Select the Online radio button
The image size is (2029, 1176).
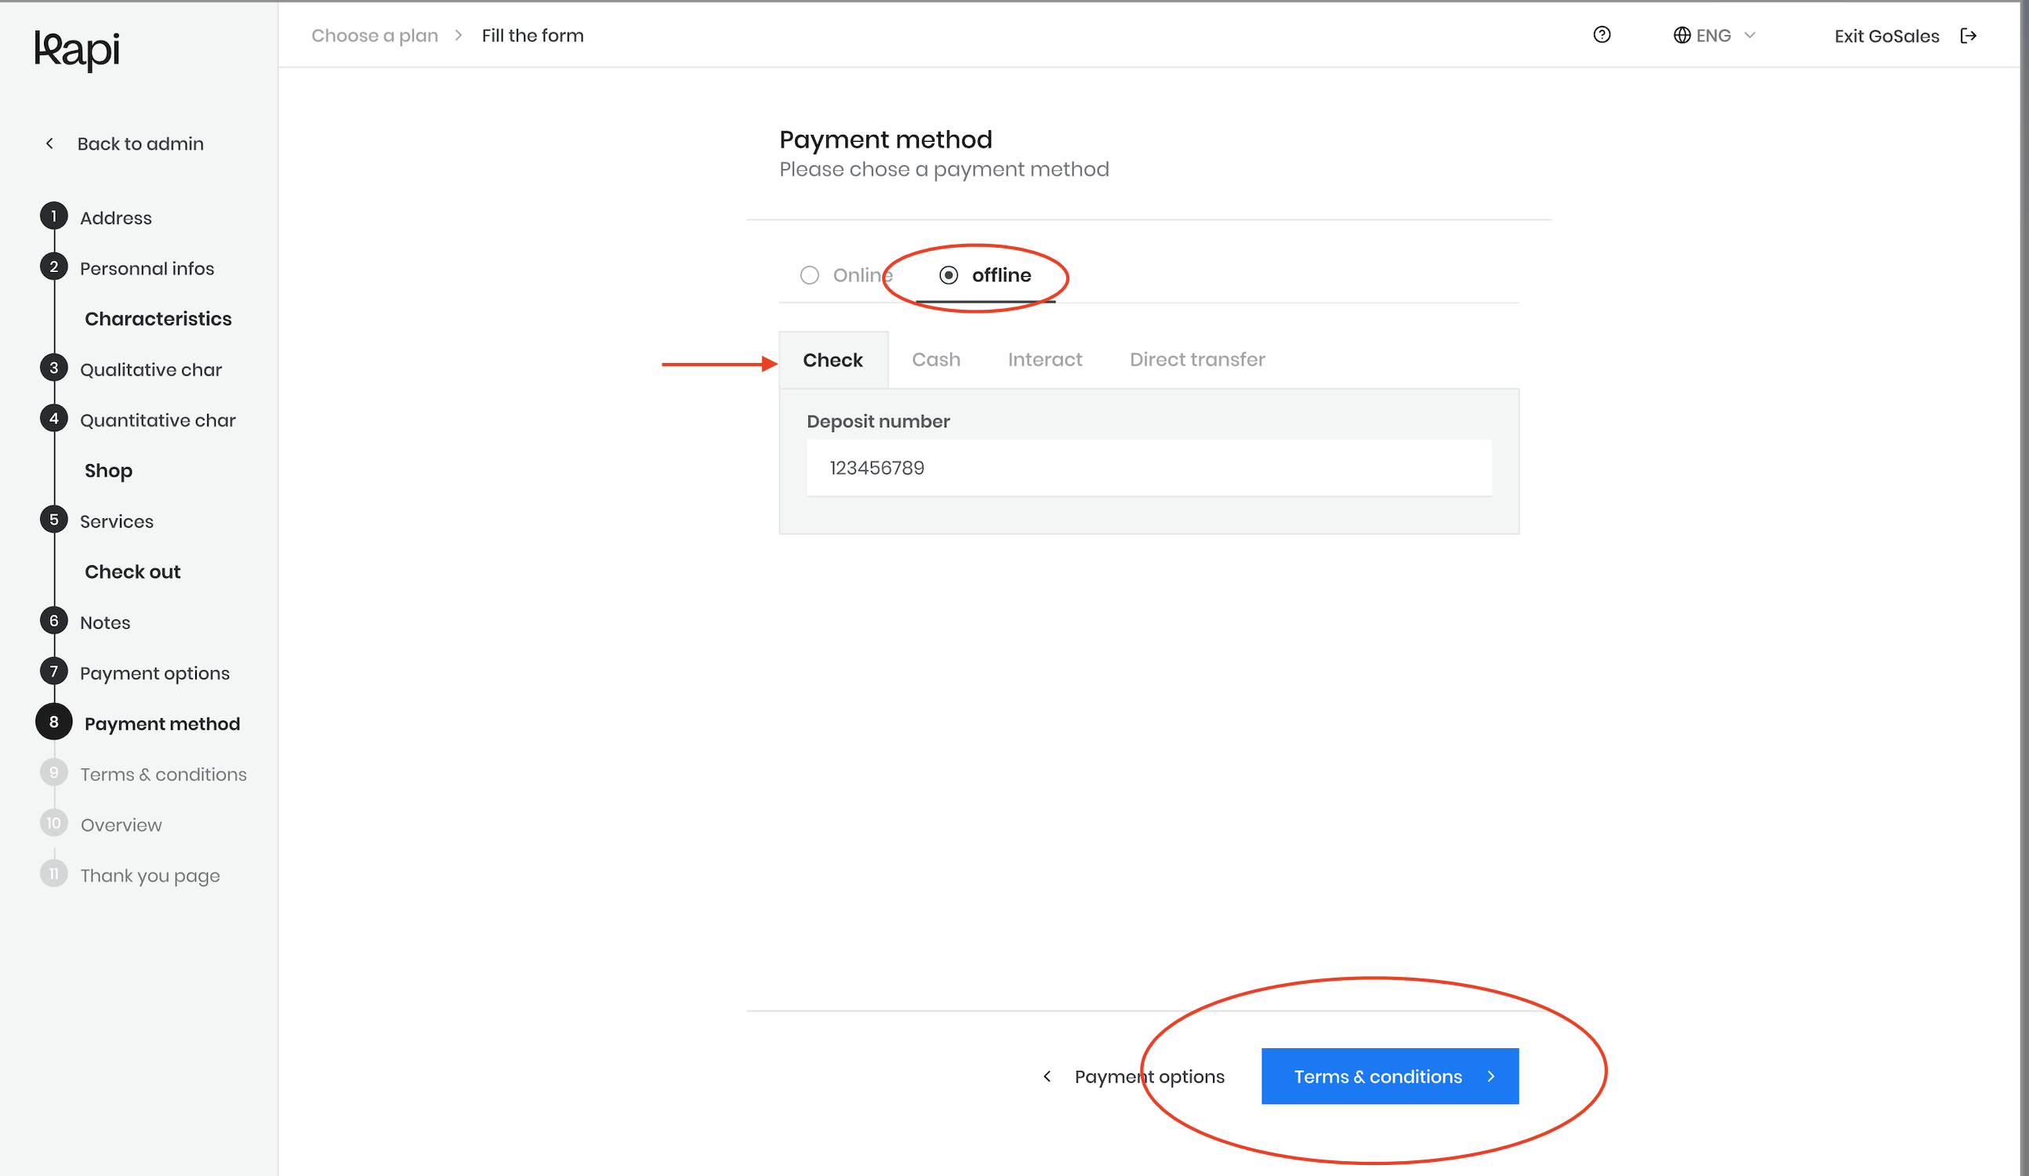pos(810,275)
